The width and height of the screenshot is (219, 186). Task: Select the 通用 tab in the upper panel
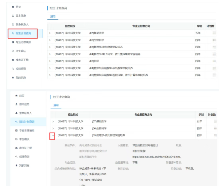pyautogui.click(x=53, y=16)
